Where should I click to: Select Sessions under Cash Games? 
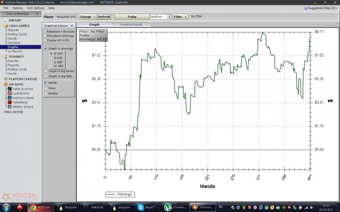click(14, 43)
